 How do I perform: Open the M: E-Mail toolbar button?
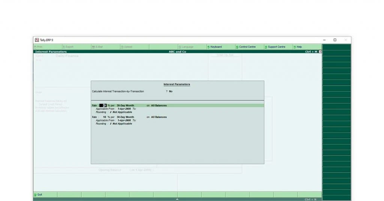click(105, 47)
